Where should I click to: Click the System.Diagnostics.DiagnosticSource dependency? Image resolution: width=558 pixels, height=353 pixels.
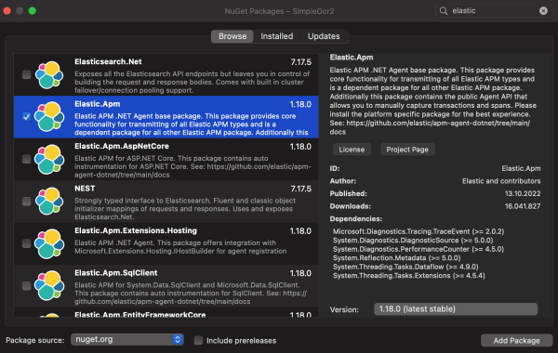[413, 241]
